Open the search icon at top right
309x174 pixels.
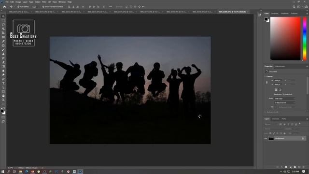[294, 7]
